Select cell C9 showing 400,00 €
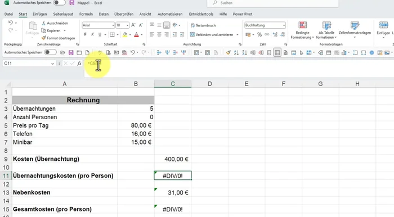 (x=173, y=159)
